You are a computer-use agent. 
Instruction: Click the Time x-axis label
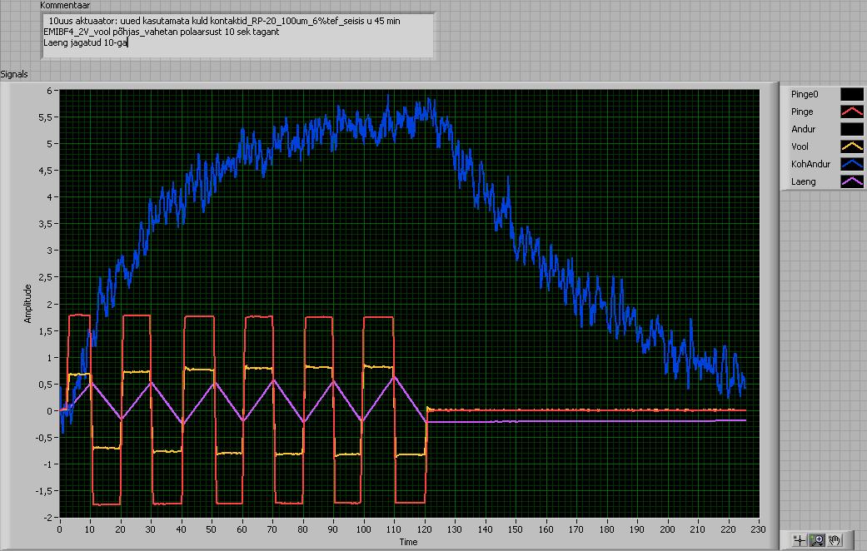pos(408,542)
